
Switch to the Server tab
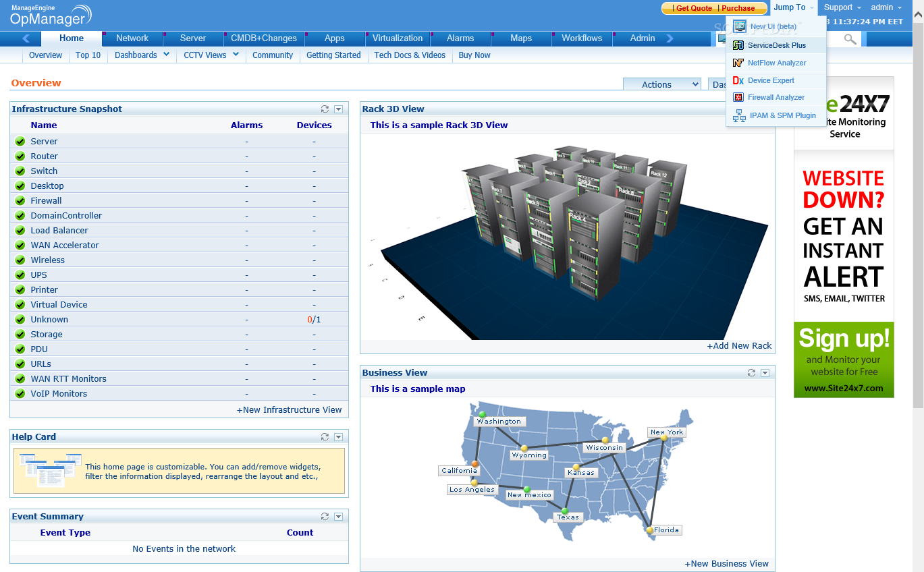tap(193, 38)
